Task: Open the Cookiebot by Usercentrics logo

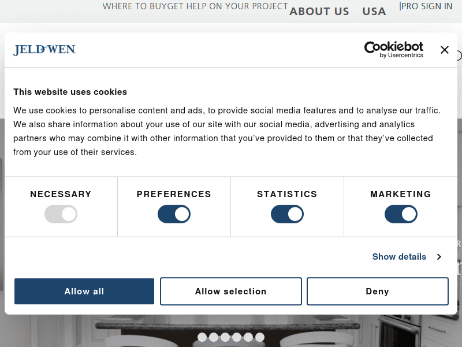Action: [x=393, y=50]
